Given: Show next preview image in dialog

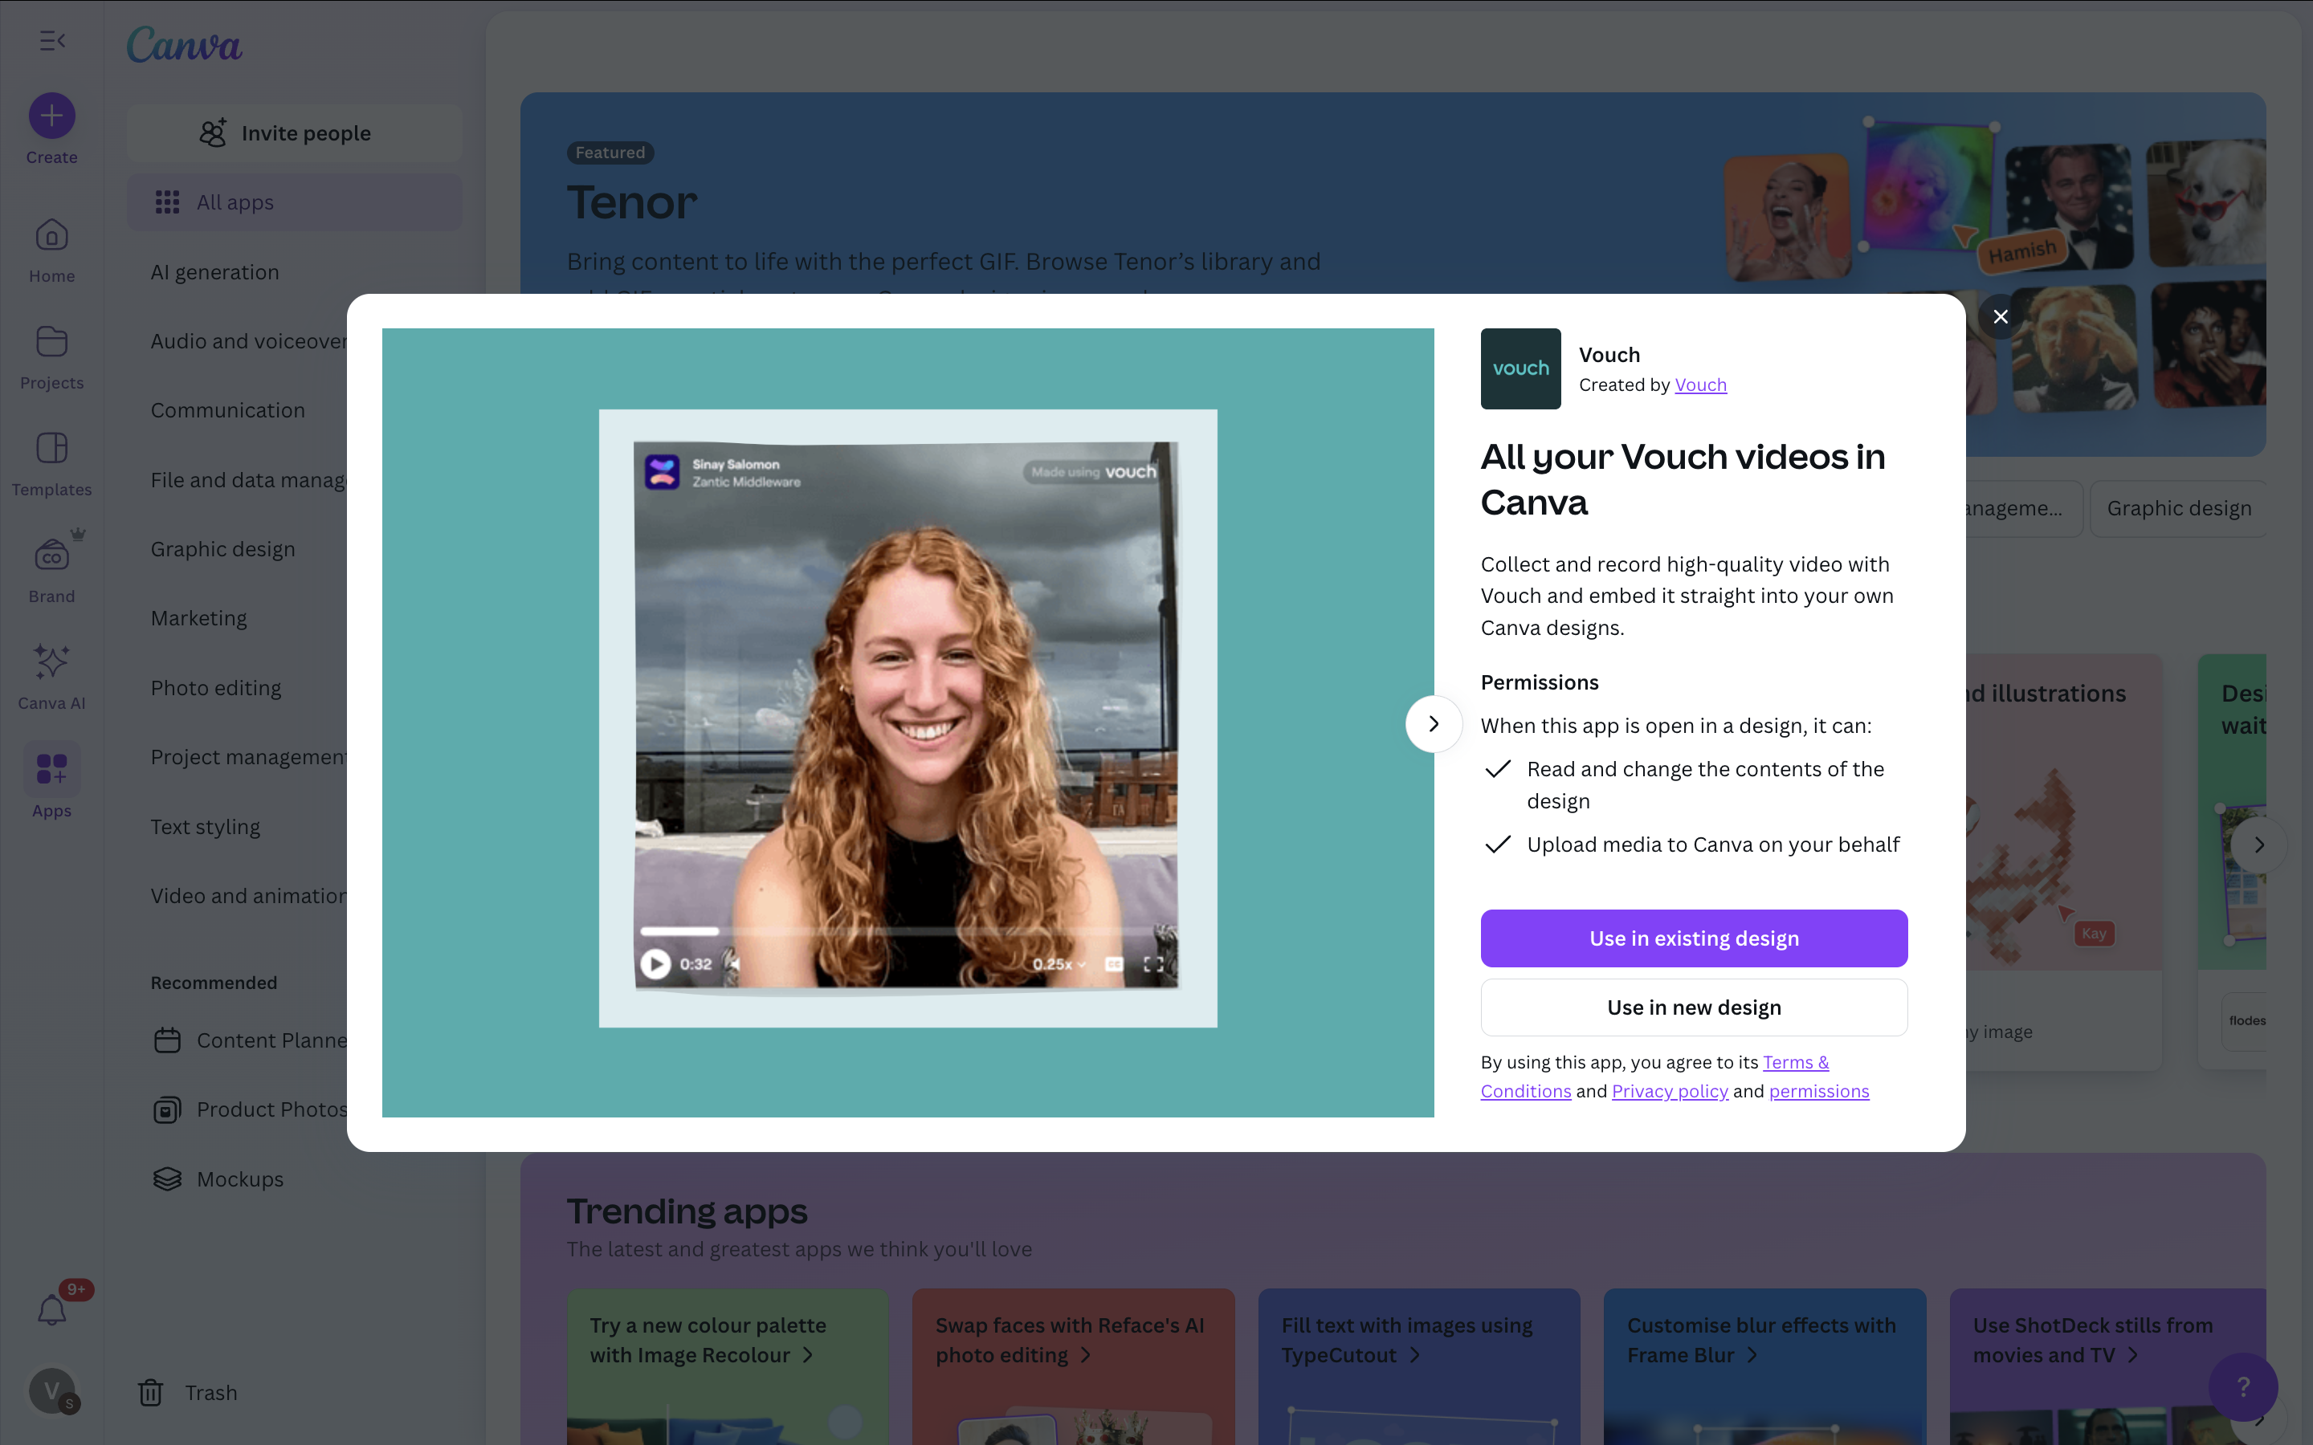Looking at the screenshot, I should (1433, 723).
